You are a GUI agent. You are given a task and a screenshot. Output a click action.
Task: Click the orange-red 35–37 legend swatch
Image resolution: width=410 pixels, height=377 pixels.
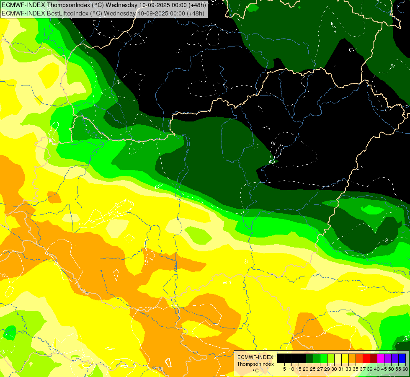(359, 358)
